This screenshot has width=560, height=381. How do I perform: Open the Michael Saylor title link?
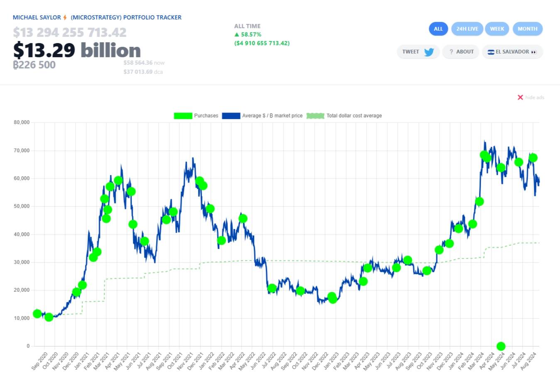pyautogui.click(x=97, y=17)
